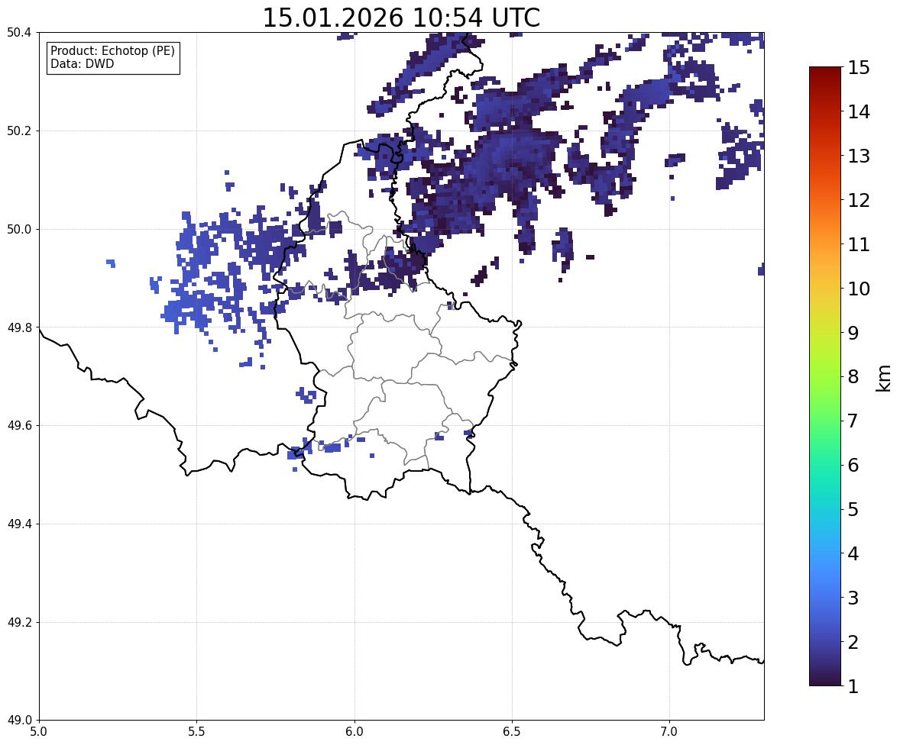Image resolution: width=900 pixels, height=745 pixels.
Task: Click the latitude axis label 50.0
Action: coord(18,230)
